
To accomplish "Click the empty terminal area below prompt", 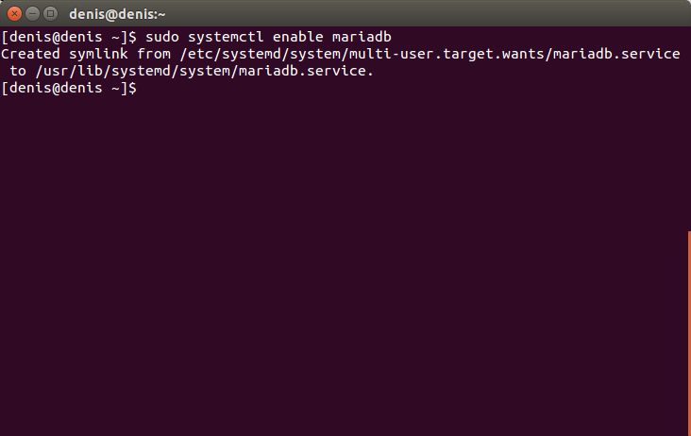I will (x=344, y=264).
